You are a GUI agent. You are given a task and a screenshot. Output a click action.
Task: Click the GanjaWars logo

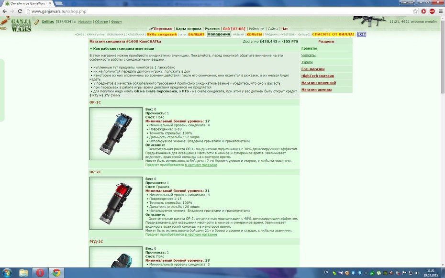click(21, 25)
